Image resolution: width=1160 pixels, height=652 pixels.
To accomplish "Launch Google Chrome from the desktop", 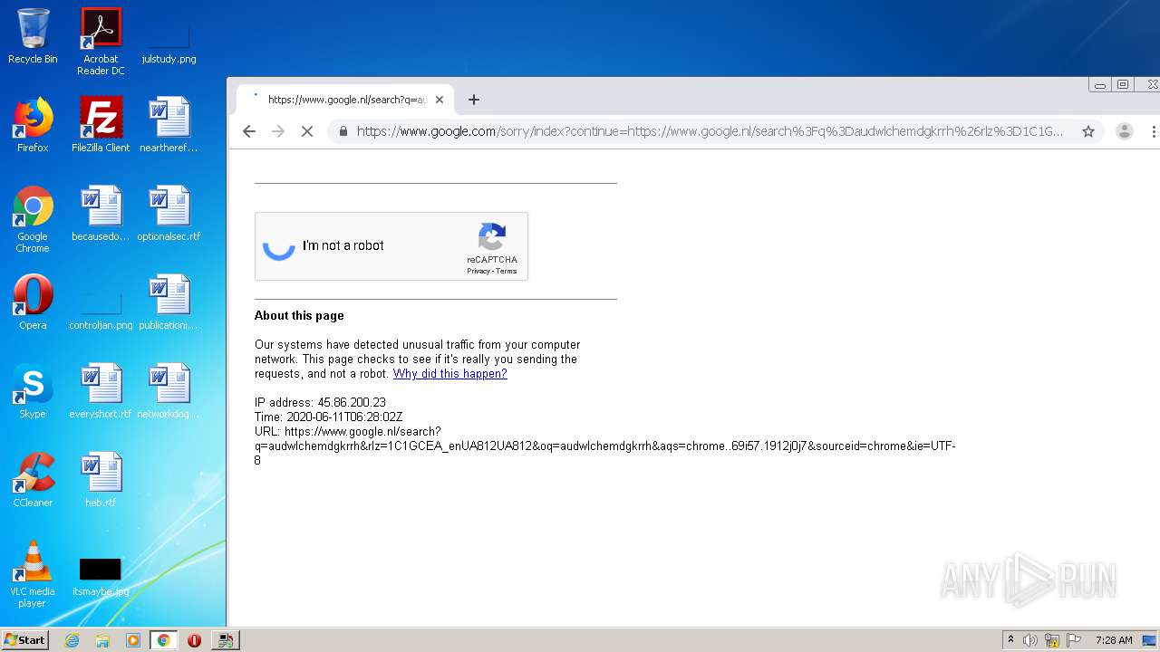I will click(33, 219).
